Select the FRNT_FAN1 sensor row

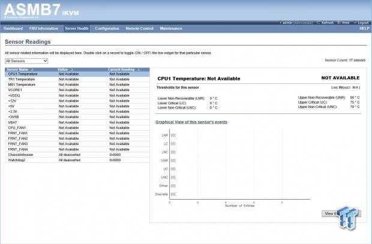tap(77, 133)
